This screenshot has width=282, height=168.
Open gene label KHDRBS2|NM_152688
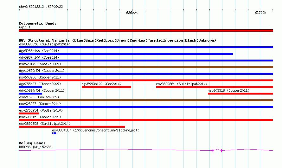[35, 147]
